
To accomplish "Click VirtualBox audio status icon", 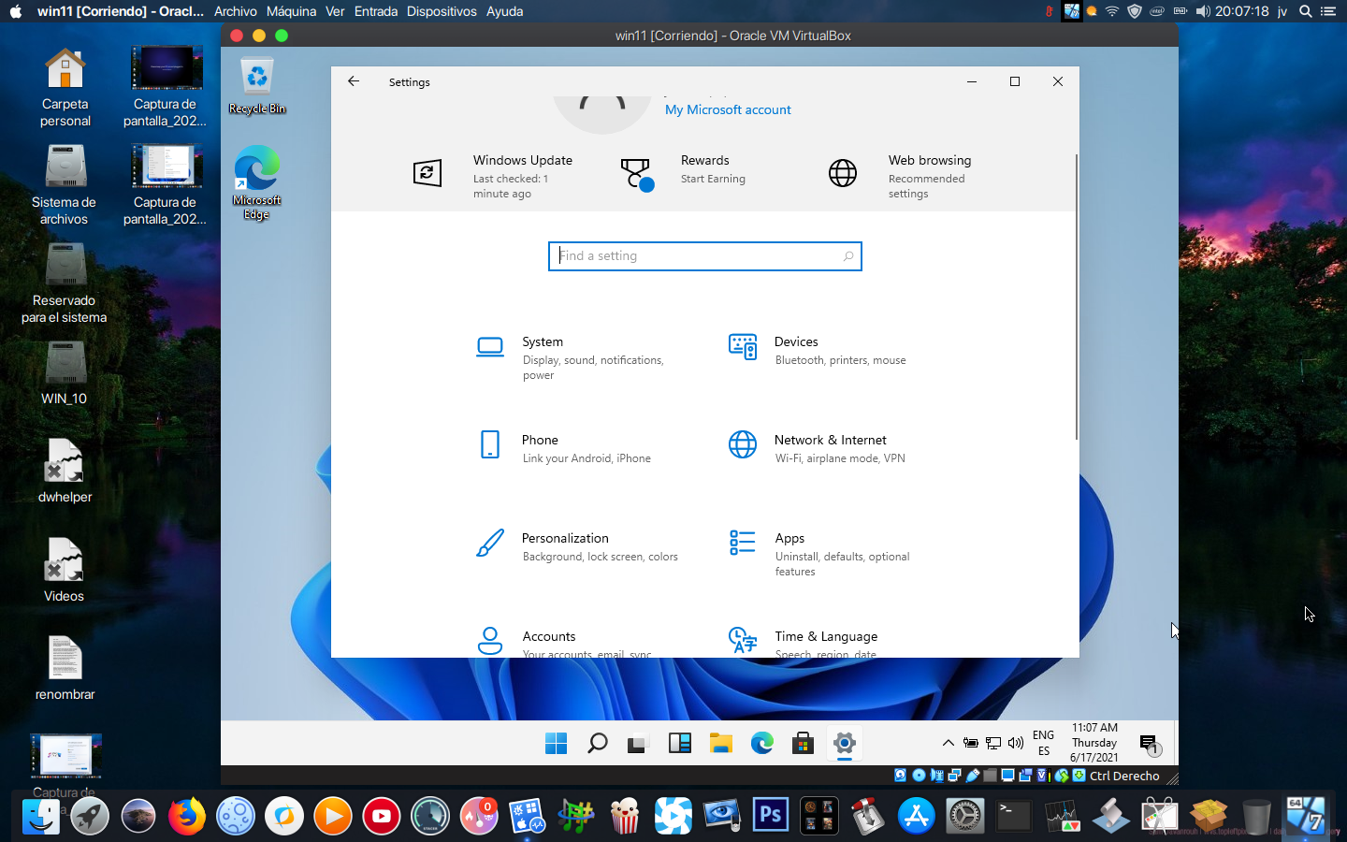I will pyautogui.click(x=936, y=776).
